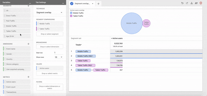Click Active users chip under Values
Screen dimensions: 207x96
(x=50, y=68)
